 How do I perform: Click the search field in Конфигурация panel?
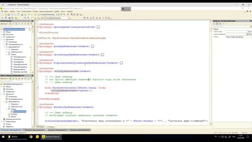point(16,26)
